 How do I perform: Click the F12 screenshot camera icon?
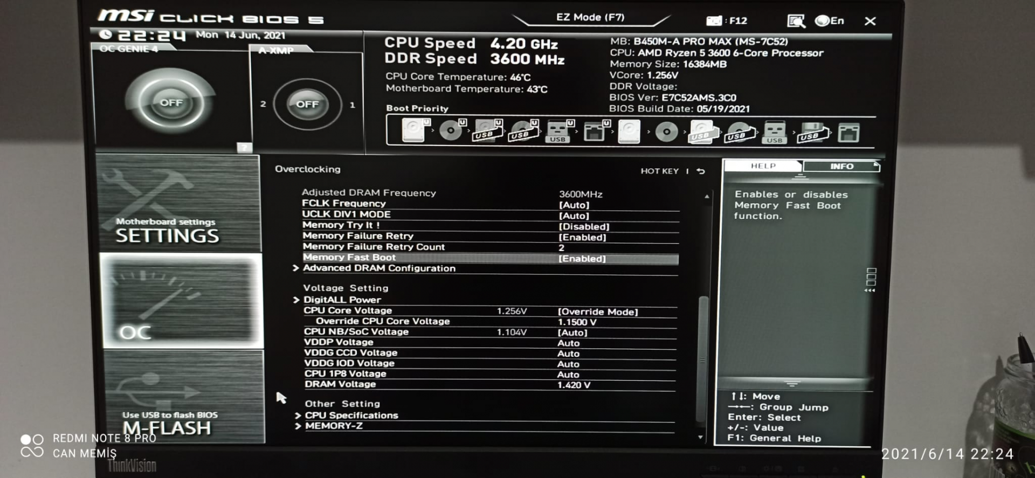[714, 20]
